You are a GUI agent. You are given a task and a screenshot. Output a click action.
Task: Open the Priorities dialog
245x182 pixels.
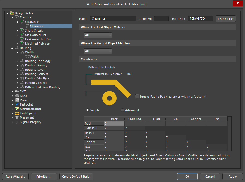44,177
